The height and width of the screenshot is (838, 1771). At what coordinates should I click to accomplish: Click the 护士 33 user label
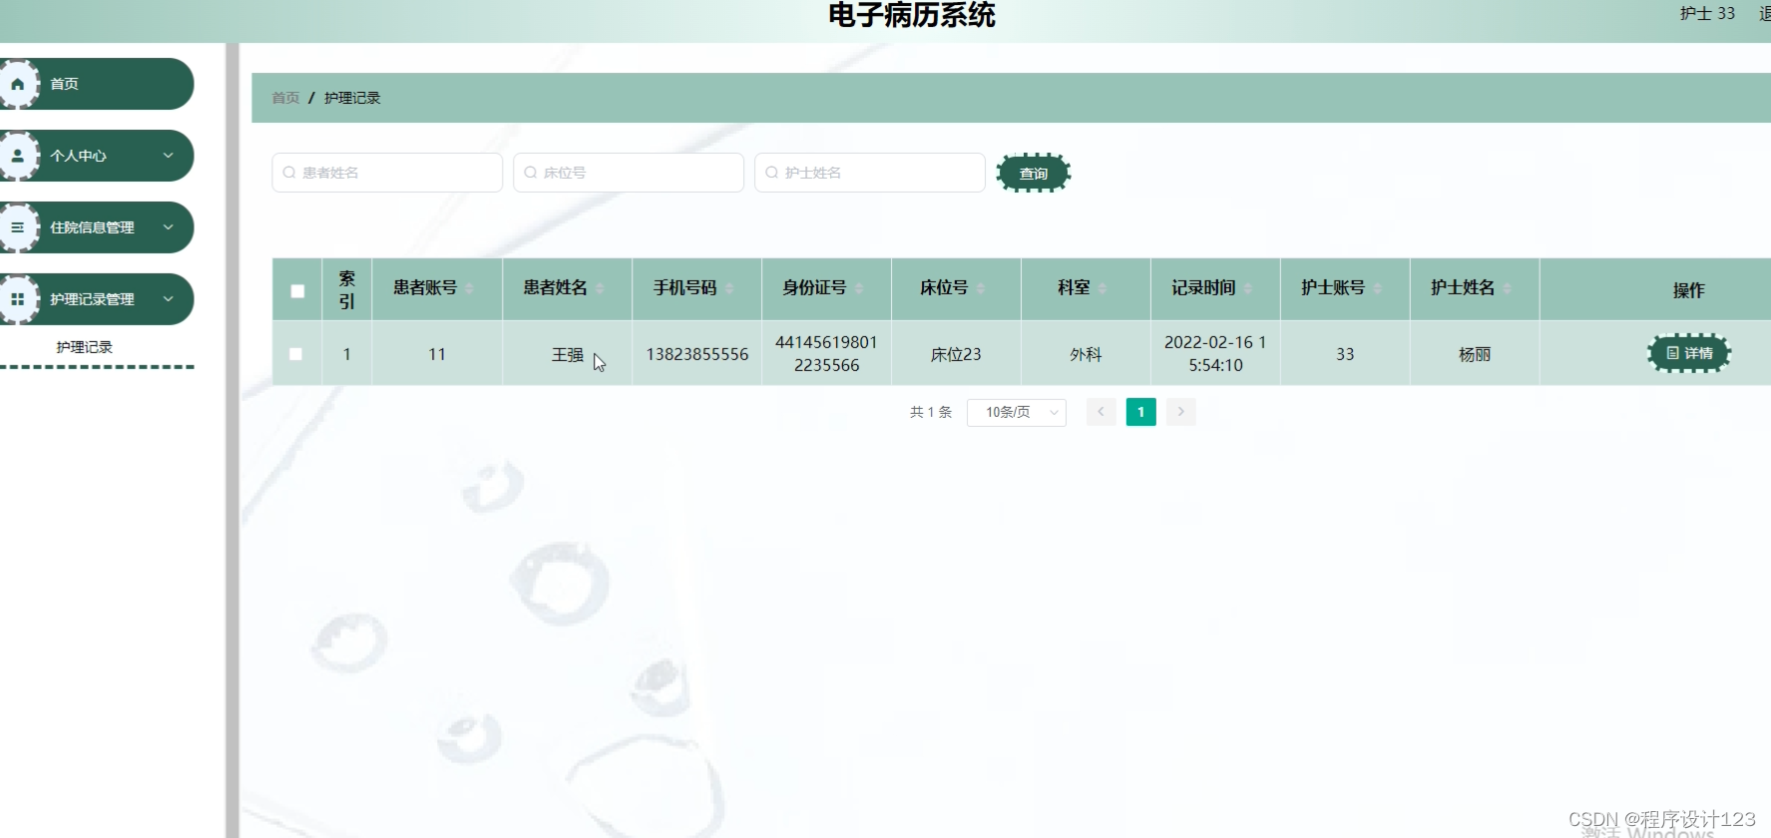1707,13
